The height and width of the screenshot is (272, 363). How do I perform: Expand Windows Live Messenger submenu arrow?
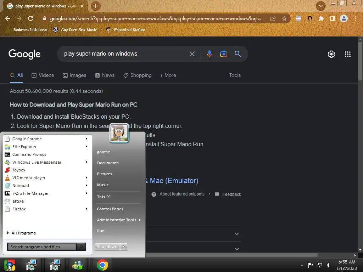(86, 162)
